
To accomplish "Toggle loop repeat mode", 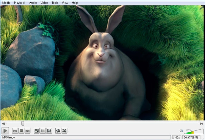I will click(58, 131).
